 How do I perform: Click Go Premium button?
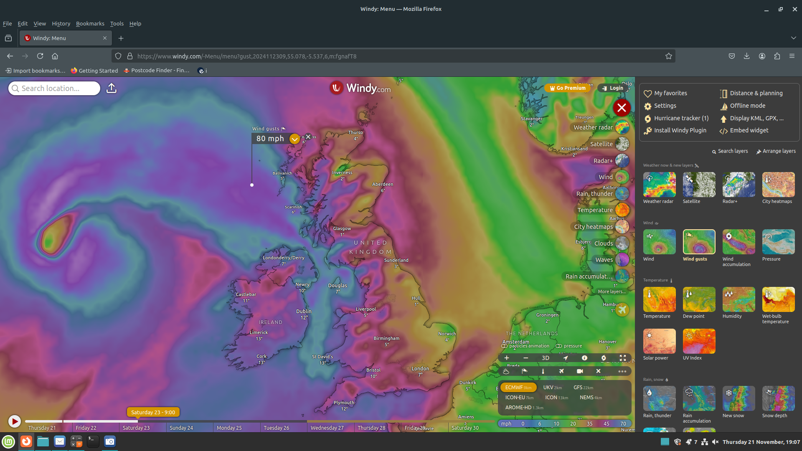[x=568, y=88]
